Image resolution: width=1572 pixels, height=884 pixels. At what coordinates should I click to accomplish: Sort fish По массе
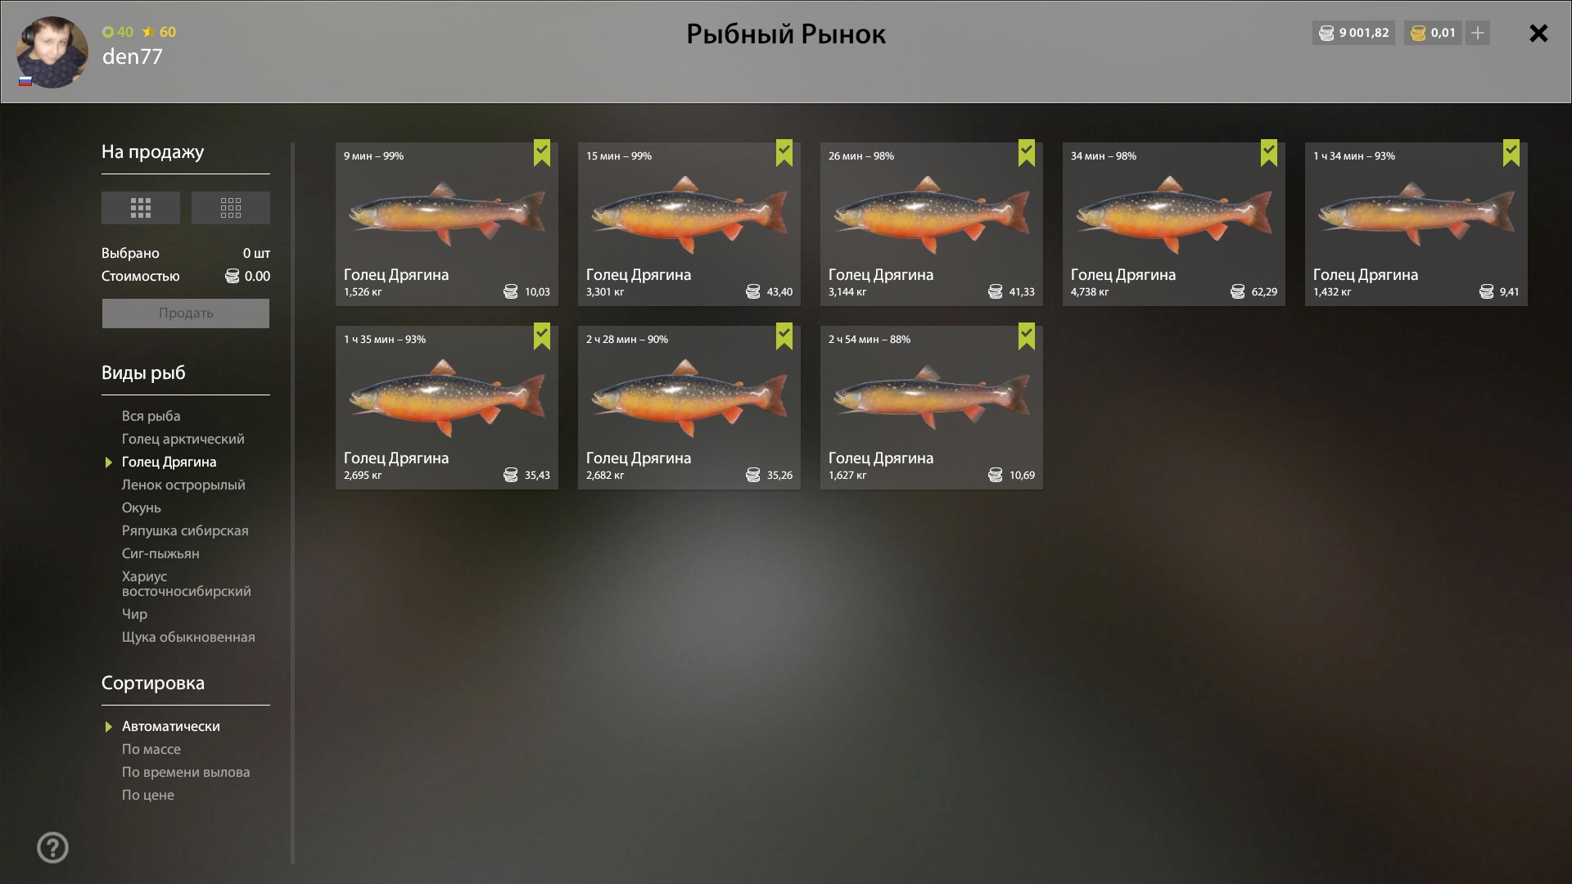[151, 749]
